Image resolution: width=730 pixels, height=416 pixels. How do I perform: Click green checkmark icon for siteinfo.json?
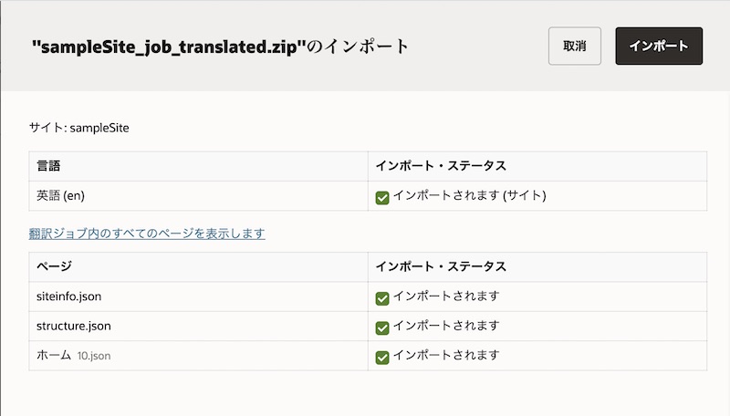click(x=382, y=298)
